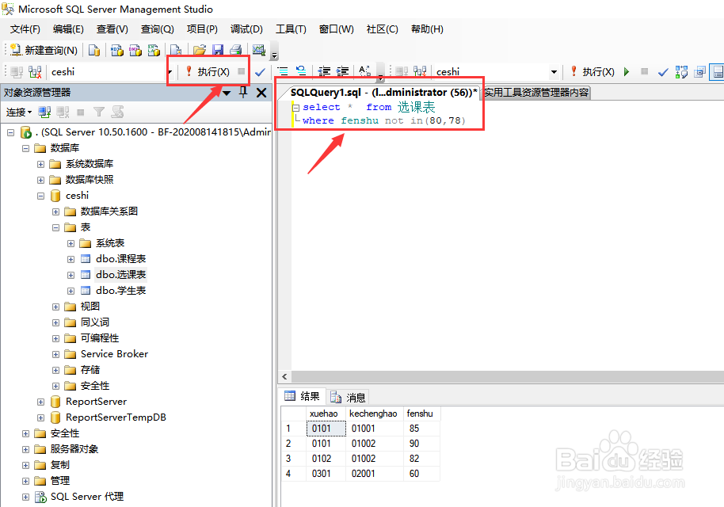Open the ceshi database dropdown list
This screenshot has height=507, width=724.
point(554,71)
